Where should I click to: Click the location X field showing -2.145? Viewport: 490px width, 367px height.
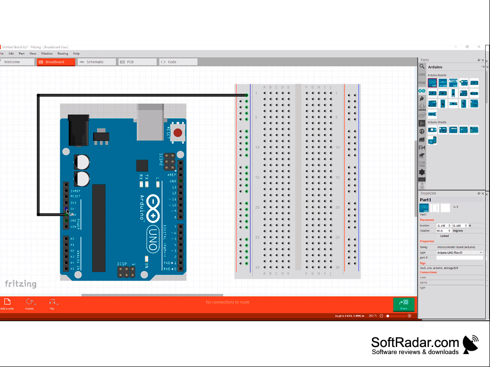(442, 225)
